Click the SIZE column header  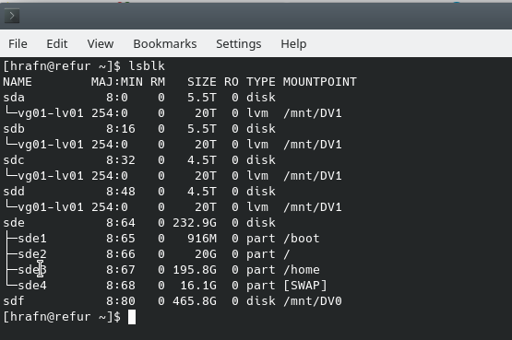[201, 82]
